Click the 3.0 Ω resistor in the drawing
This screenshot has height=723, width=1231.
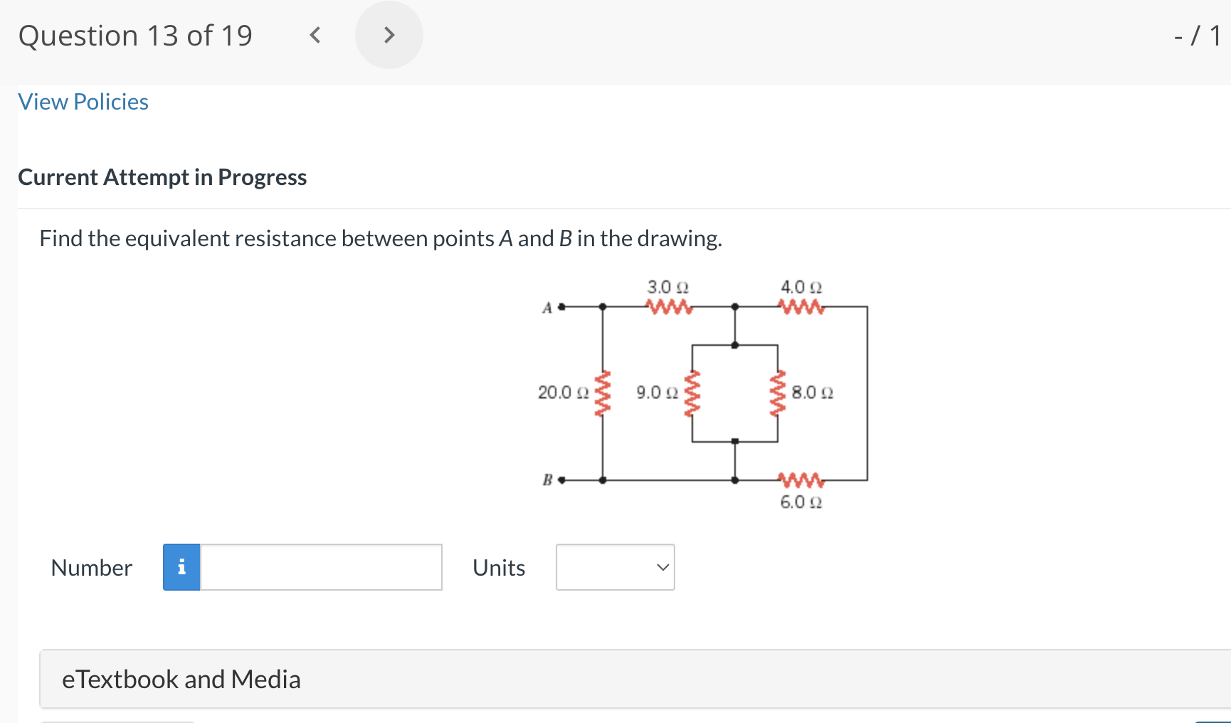tap(667, 307)
